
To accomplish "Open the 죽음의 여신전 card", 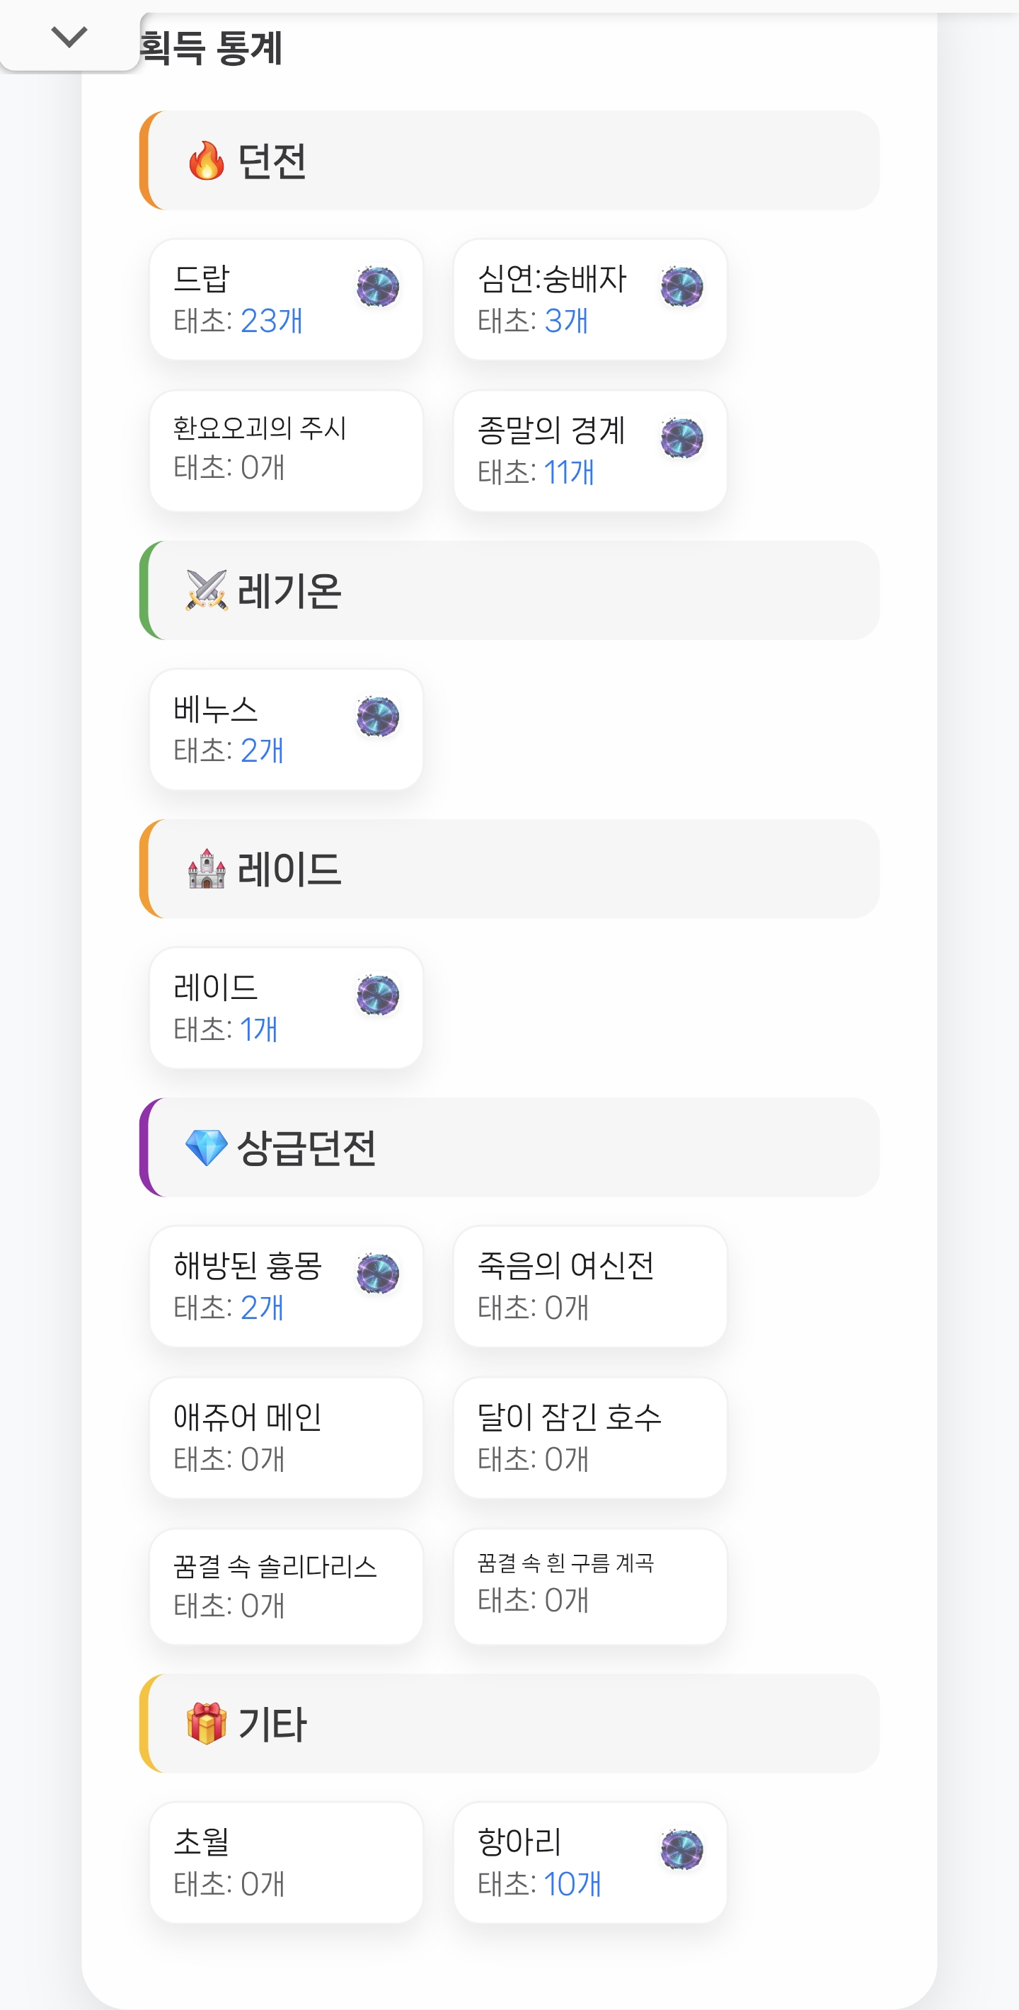I will 590,1286.
